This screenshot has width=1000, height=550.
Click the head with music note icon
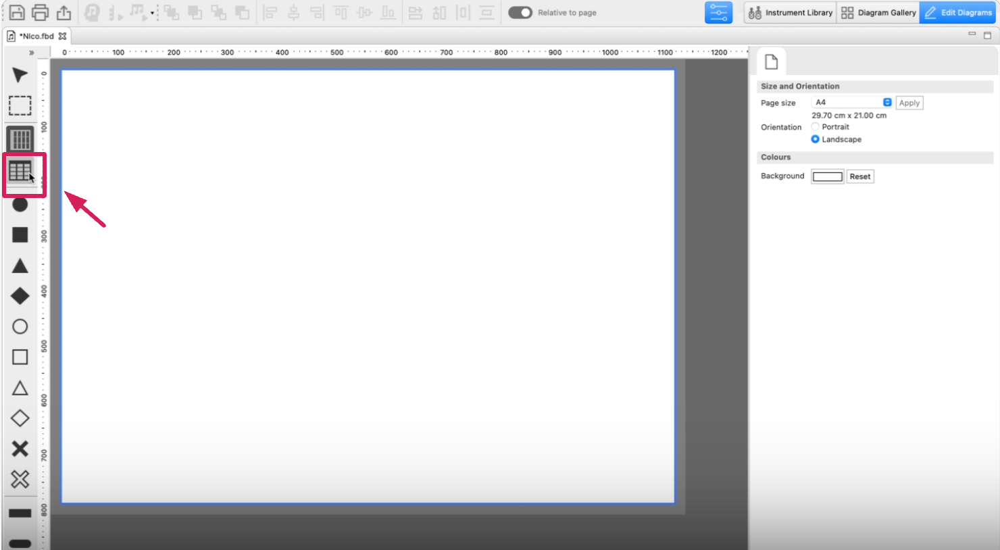[92, 12]
